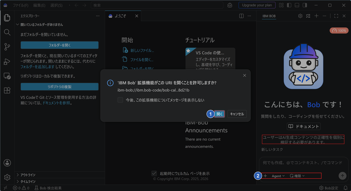Viewport: 351px width, 191px height.
Task: Open task list icon in IBM BOB panel
Action: click(308, 16)
